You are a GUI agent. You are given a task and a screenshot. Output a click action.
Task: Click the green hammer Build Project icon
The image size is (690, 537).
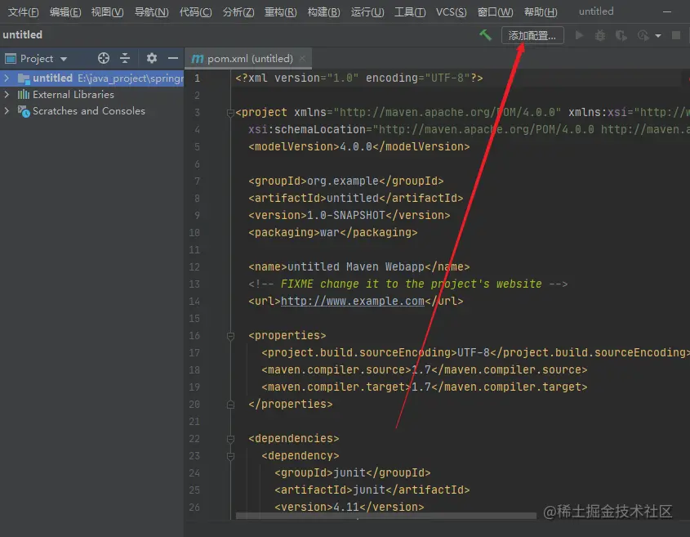[x=485, y=35]
